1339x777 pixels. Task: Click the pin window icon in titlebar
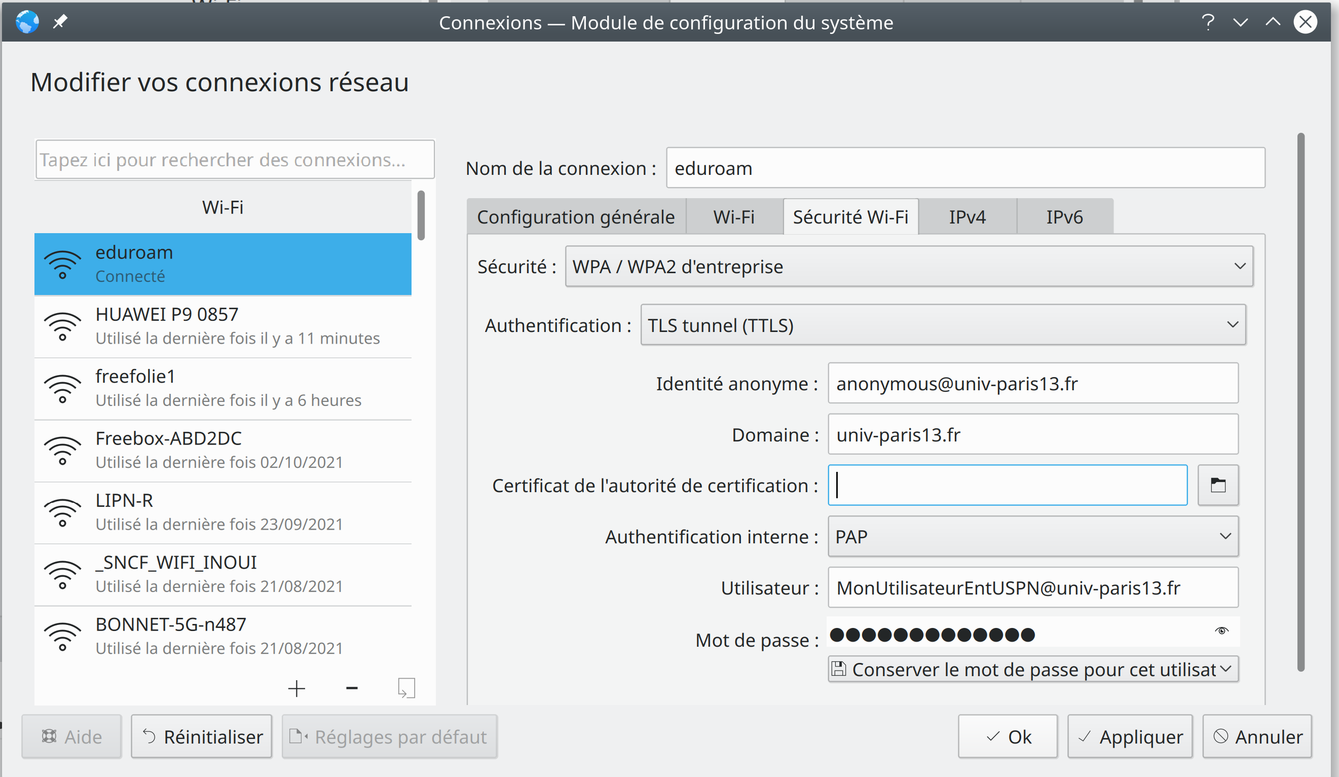click(60, 22)
